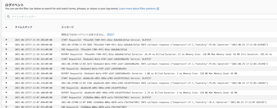Expand the REPORT RequestId d6a6be38 log row

tap(6, 92)
